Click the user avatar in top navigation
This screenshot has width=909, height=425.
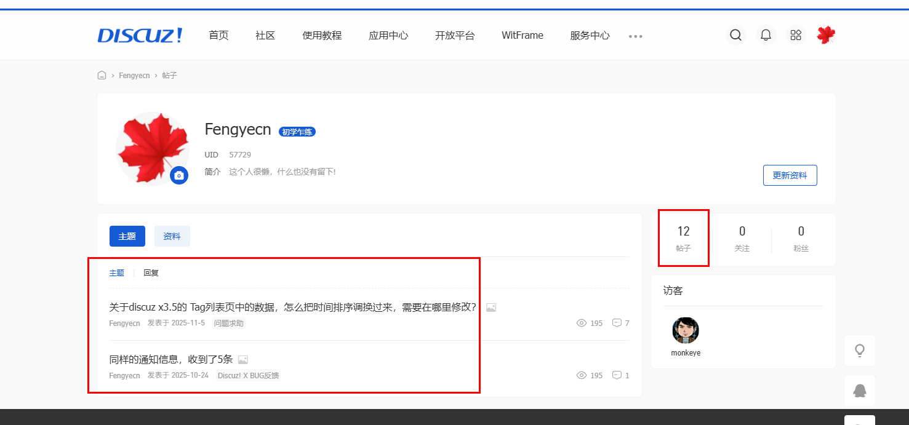[x=826, y=35]
